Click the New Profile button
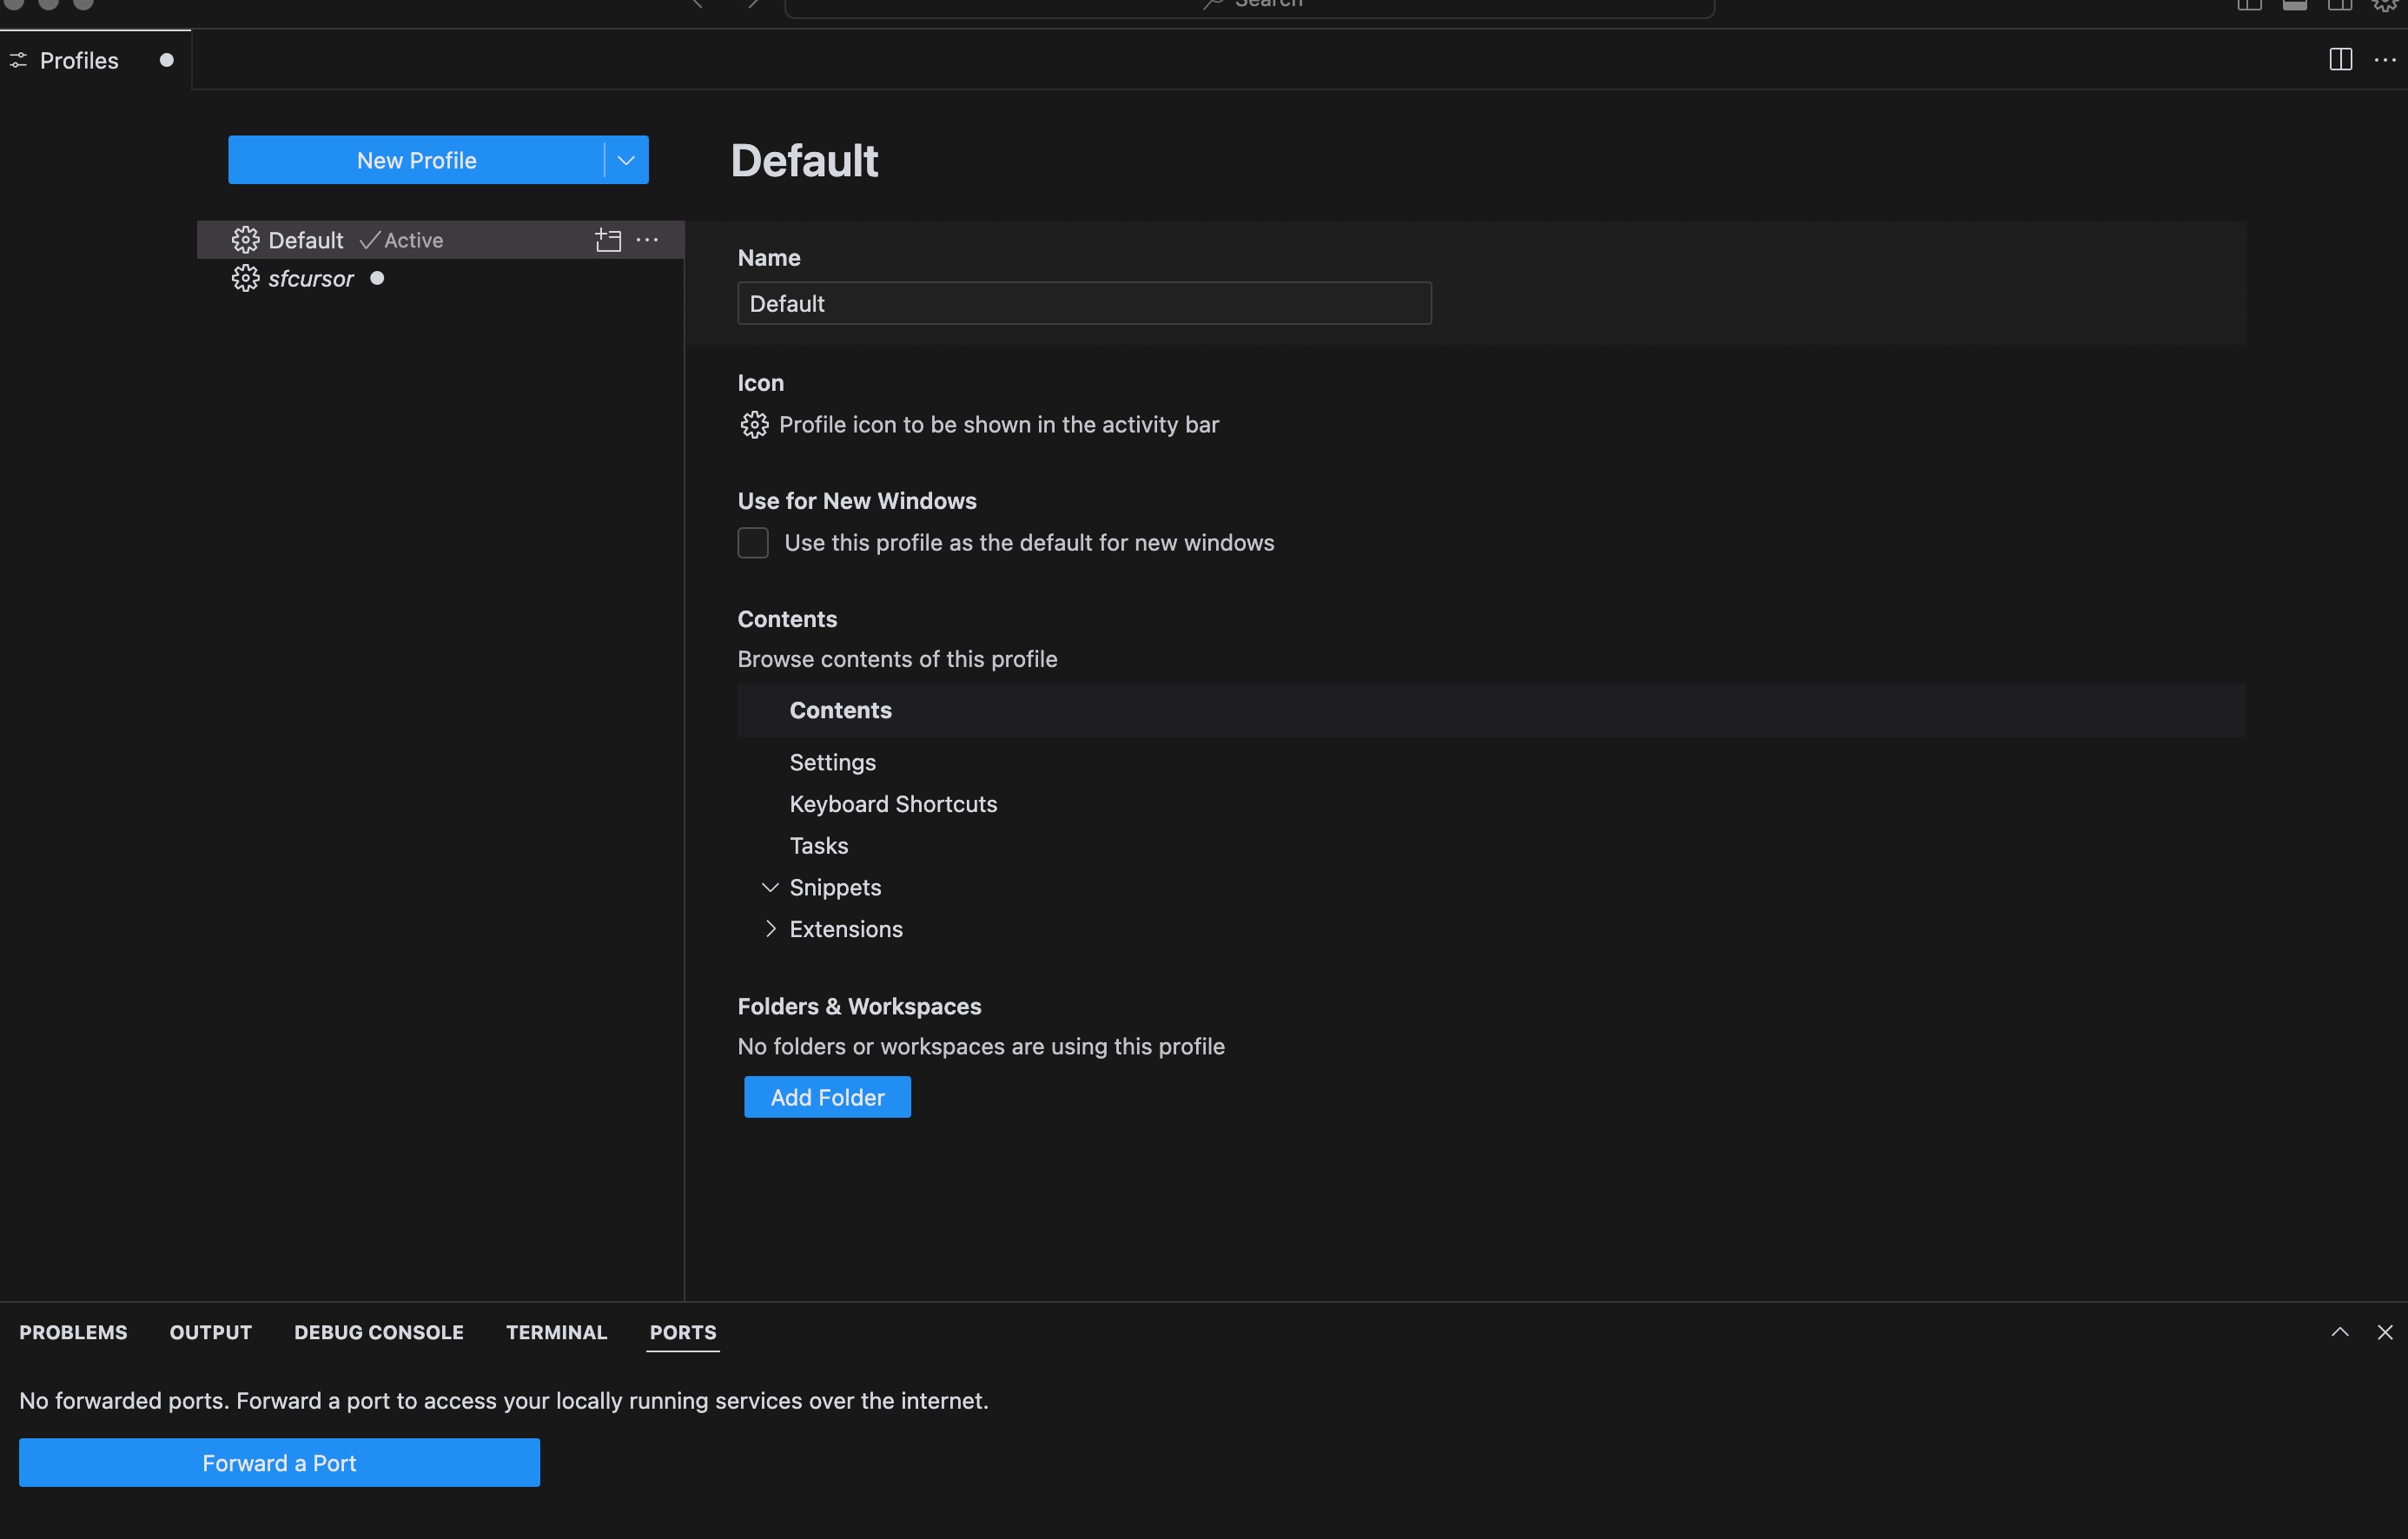 (416, 160)
